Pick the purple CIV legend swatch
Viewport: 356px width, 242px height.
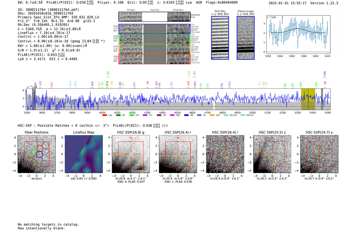(x=145, y=115)
